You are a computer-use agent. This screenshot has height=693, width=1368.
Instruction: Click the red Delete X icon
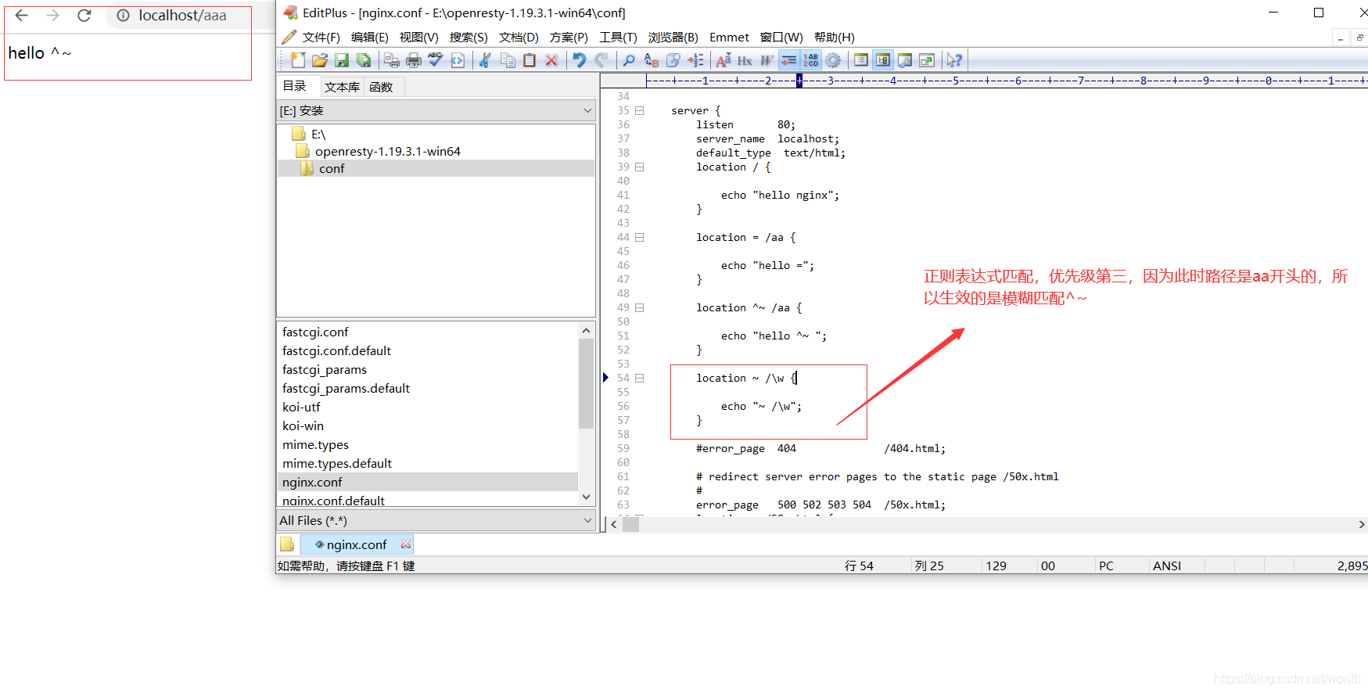(x=551, y=60)
